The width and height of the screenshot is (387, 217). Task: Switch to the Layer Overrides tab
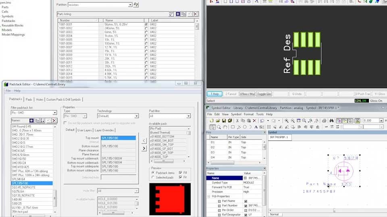point(104,130)
